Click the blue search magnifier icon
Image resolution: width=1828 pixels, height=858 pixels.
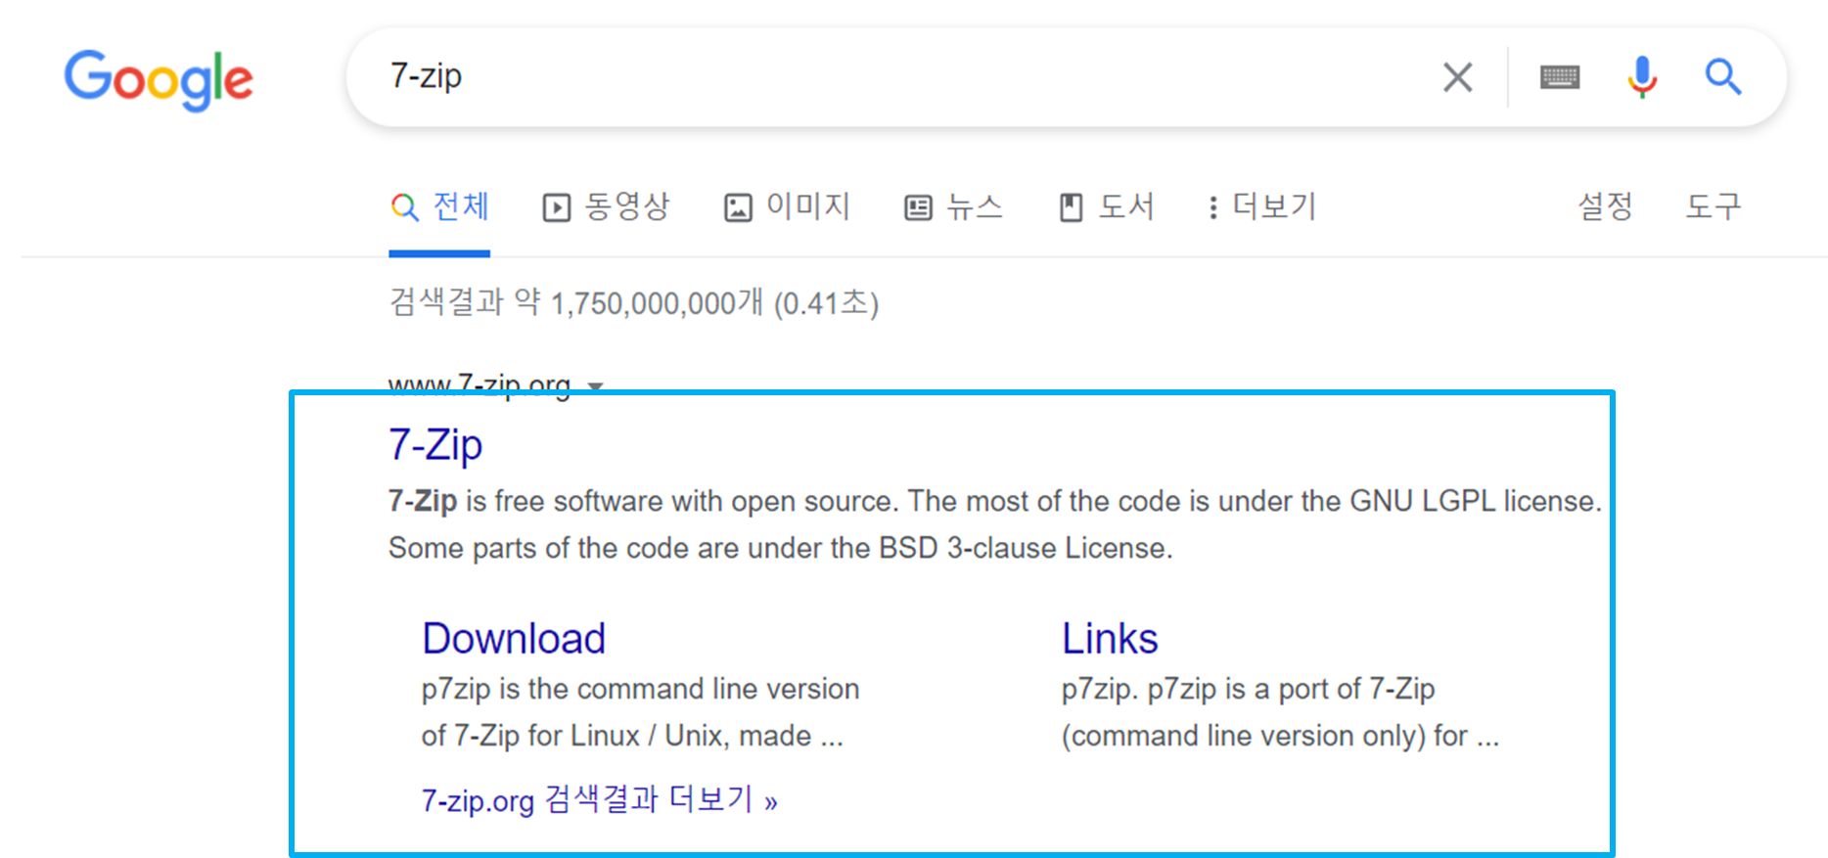click(1722, 76)
